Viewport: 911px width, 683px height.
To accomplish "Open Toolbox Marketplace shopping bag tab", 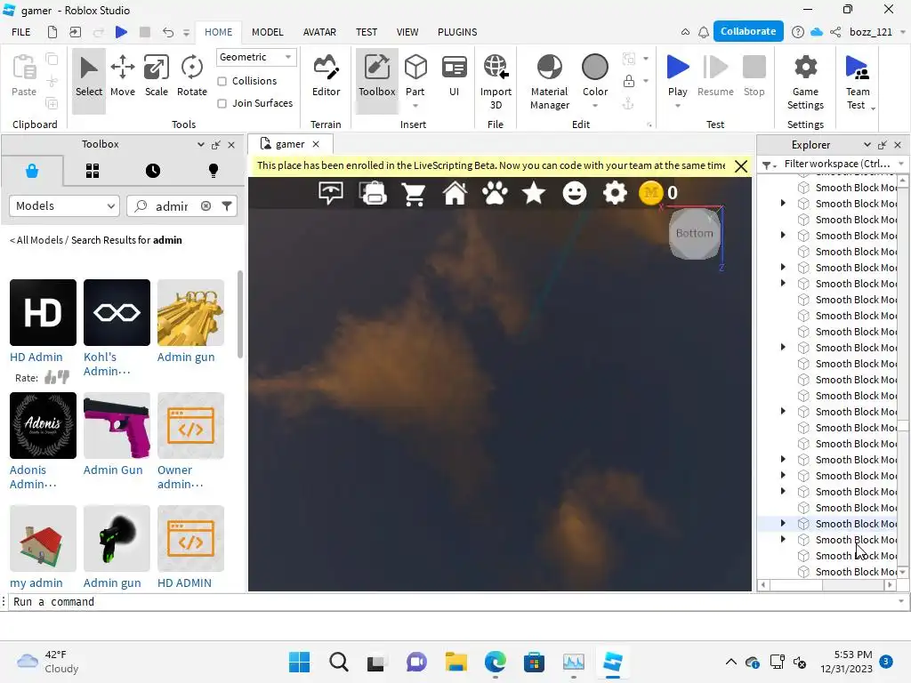I will (x=32, y=171).
